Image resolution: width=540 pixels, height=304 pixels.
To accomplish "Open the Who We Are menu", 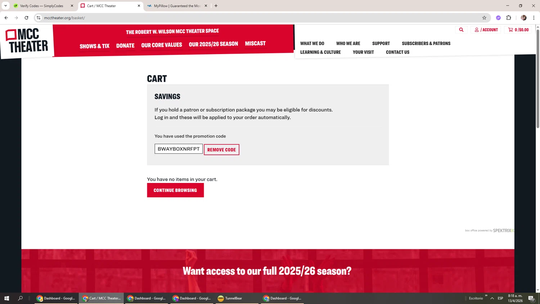I will 348,43.
